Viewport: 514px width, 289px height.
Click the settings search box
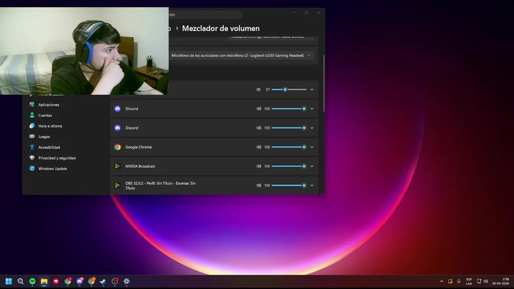pos(205,14)
